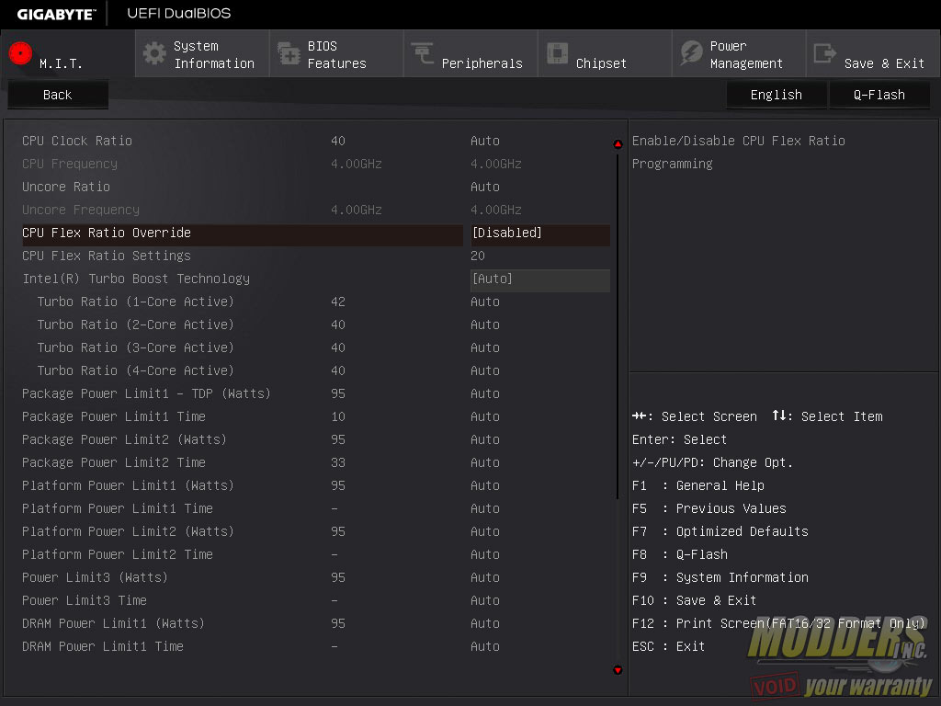Click the English language button

point(776,95)
